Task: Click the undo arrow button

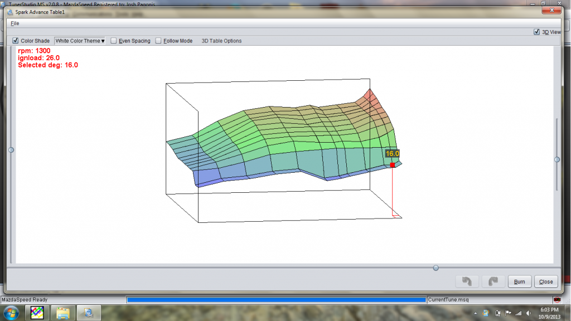Action: pyautogui.click(x=467, y=281)
